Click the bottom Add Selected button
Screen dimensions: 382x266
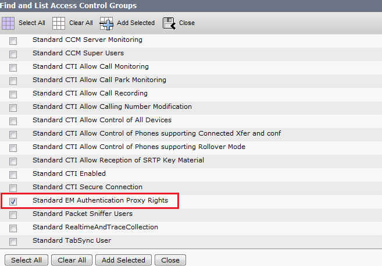tap(123, 260)
